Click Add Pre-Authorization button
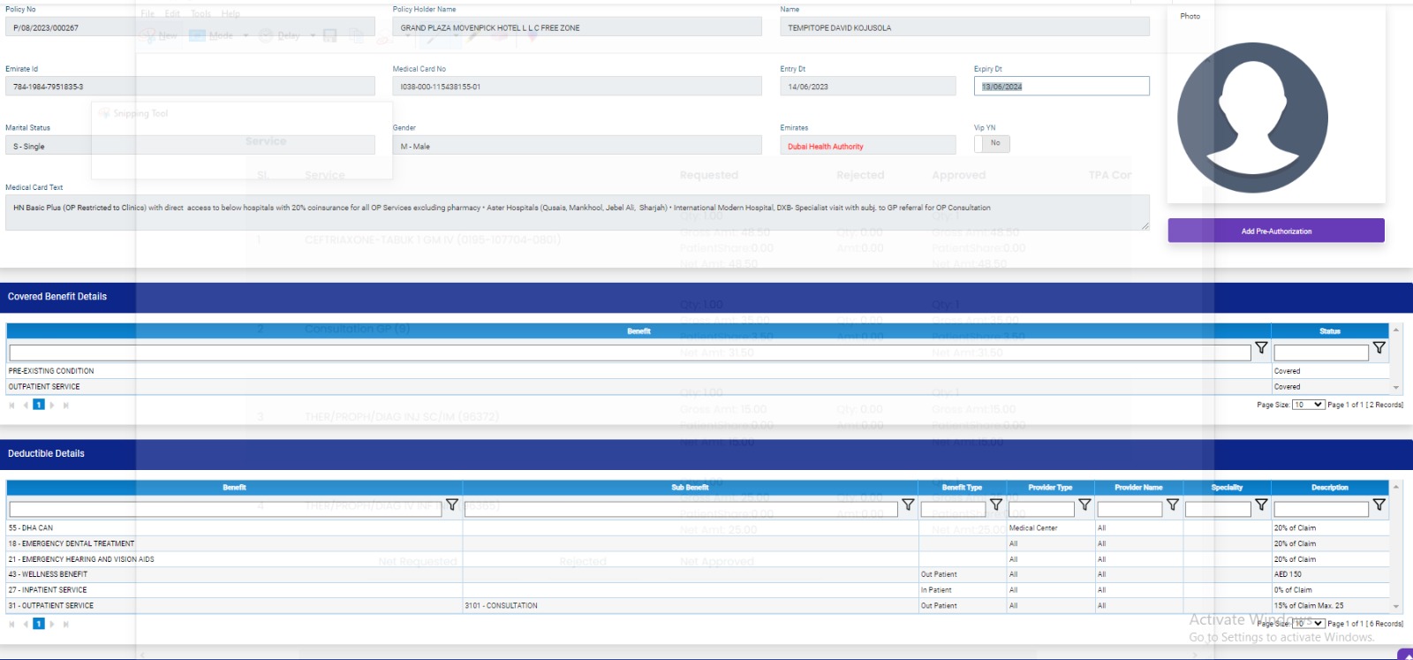Screen dimensions: 1413x660 1276,231
